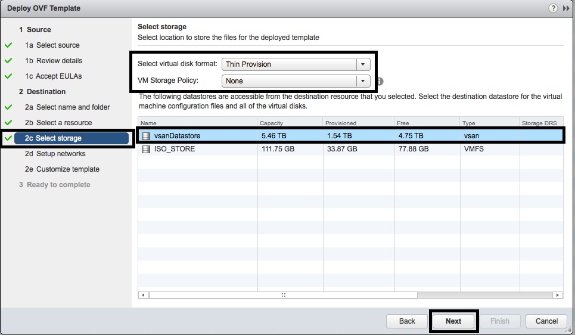
Task: Click the Next button
Action: (453, 321)
